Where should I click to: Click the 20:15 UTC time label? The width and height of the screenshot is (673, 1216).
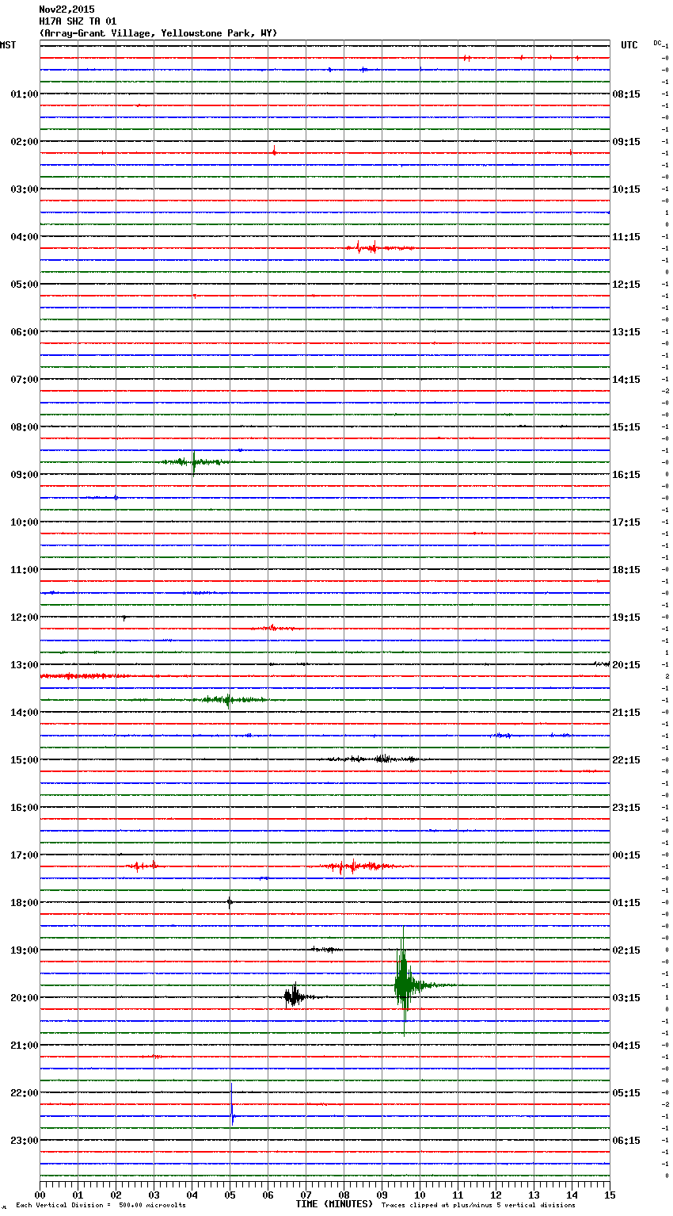coord(626,665)
